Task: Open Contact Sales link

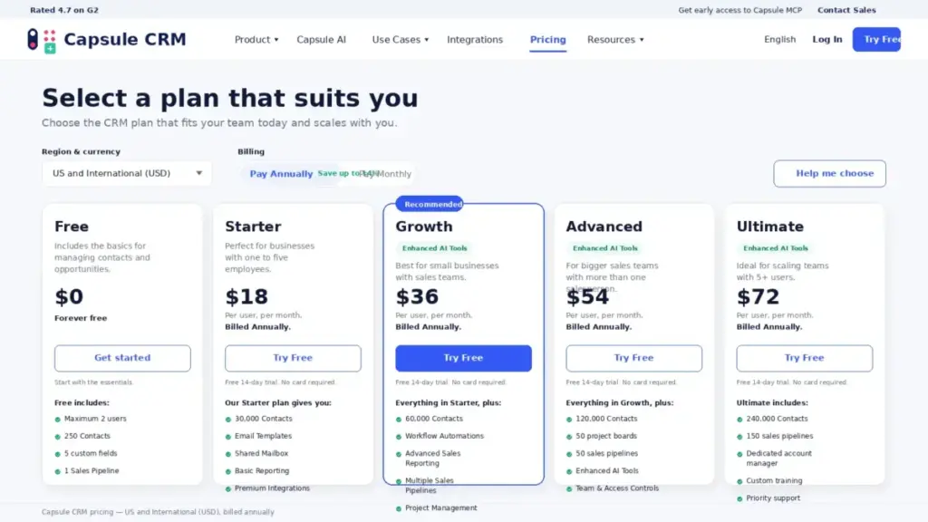Action: coord(846,10)
